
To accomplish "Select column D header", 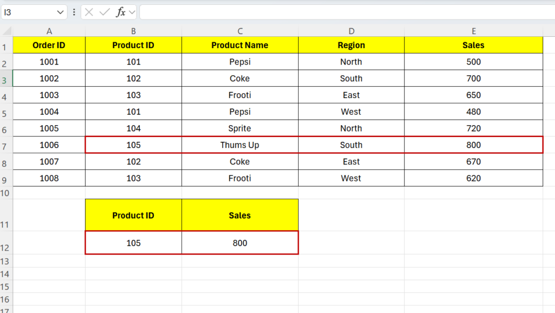I will pyautogui.click(x=351, y=31).
